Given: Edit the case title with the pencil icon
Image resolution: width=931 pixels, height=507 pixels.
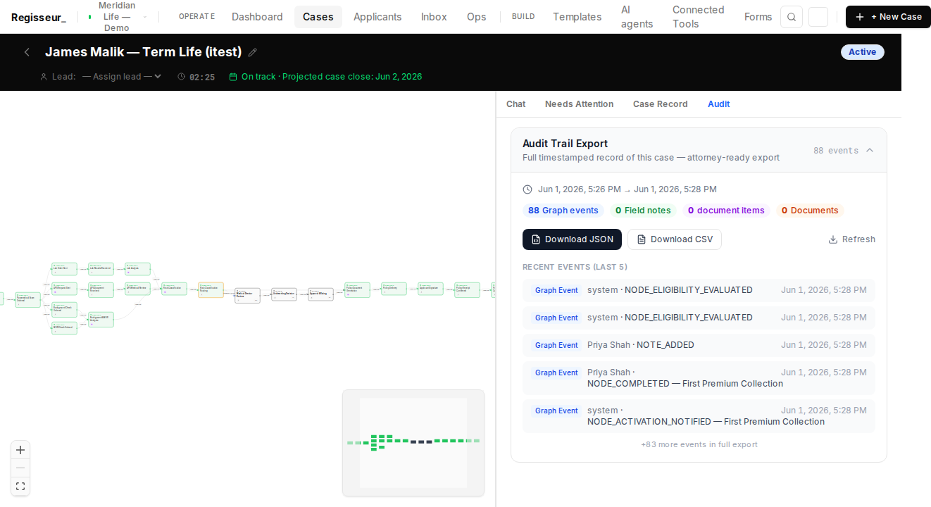Looking at the screenshot, I should pyautogui.click(x=253, y=52).
